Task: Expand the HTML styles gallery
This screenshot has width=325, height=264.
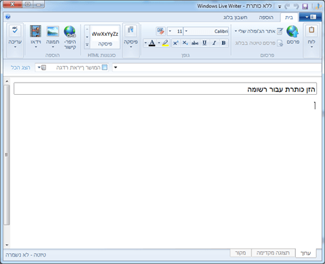Action: pyautogui.click(x=87, y=45)
